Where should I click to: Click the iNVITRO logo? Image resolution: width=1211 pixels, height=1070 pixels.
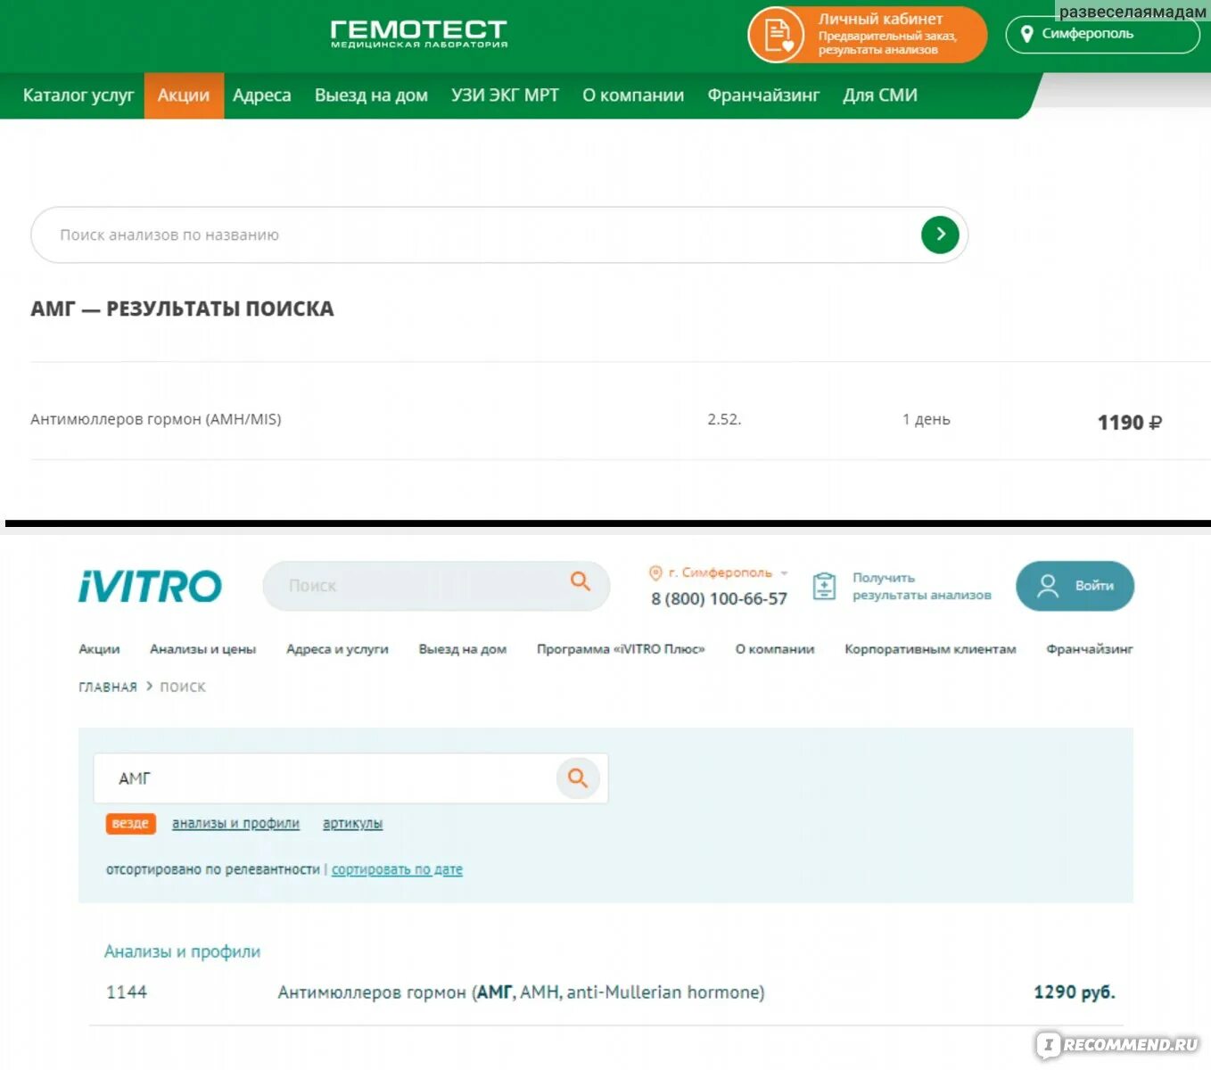click(150, 586)
